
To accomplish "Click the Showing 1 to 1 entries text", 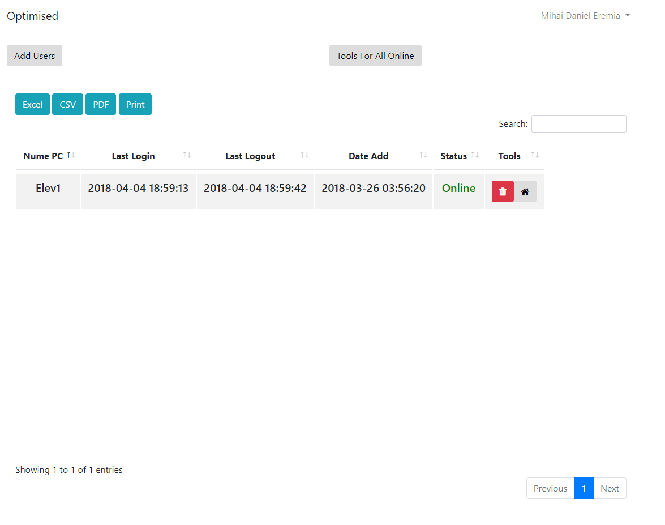I will 68,470.
